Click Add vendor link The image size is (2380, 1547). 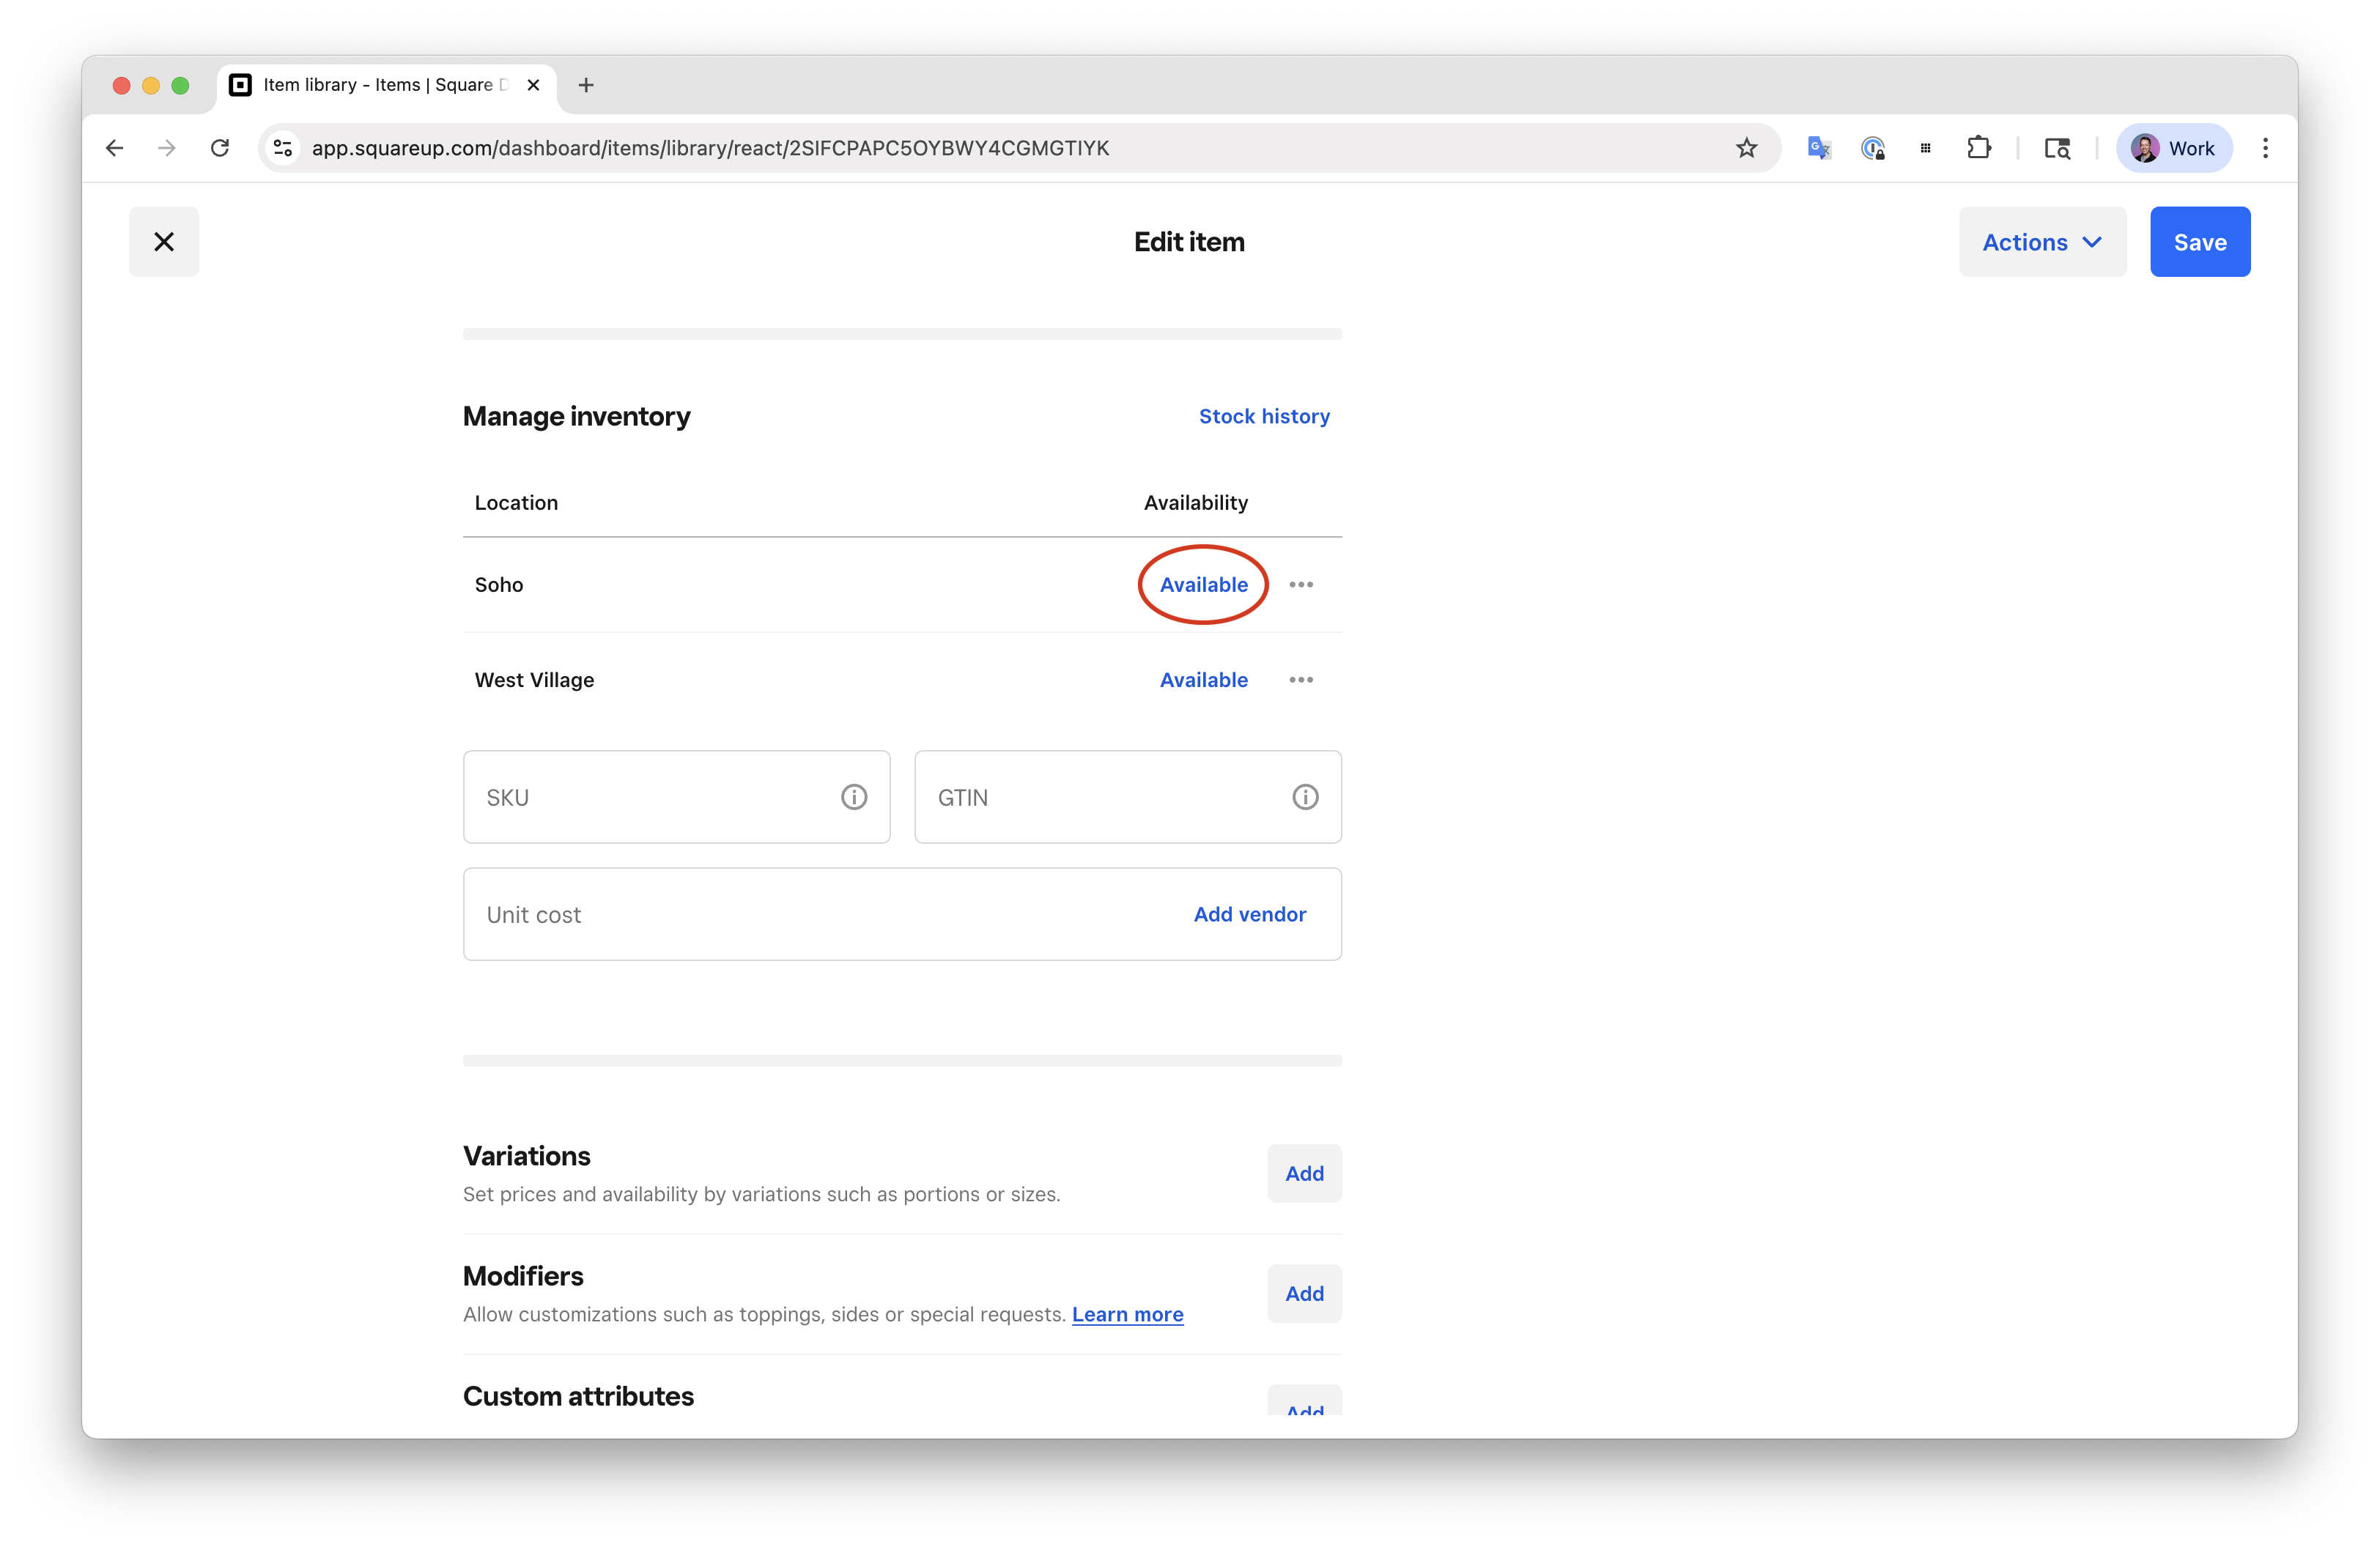(1249, 914)
